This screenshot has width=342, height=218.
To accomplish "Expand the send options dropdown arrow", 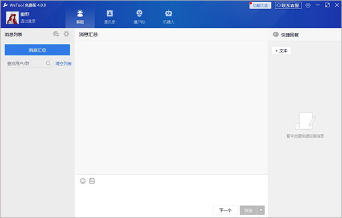I will point(261,210).
